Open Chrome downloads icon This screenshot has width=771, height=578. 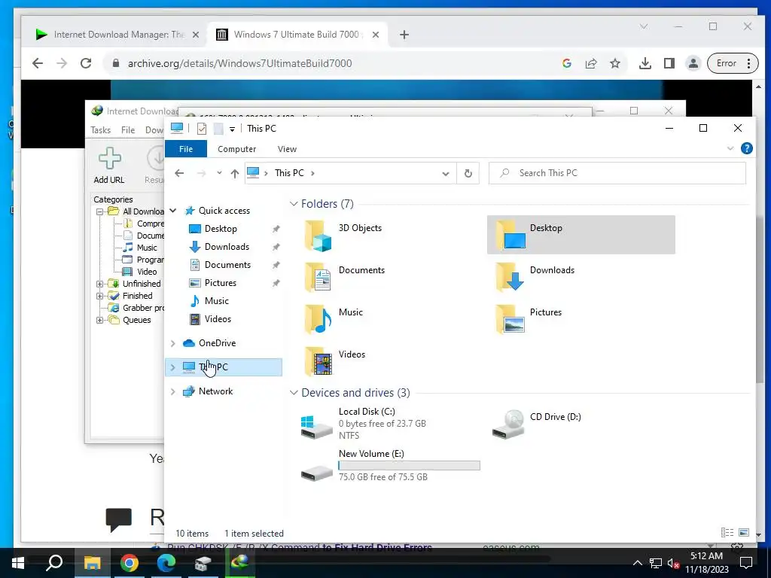point(645,63)
